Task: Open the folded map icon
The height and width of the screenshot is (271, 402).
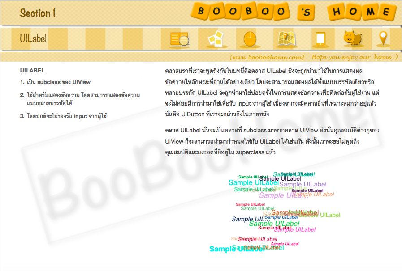Action: click(287, 39)
